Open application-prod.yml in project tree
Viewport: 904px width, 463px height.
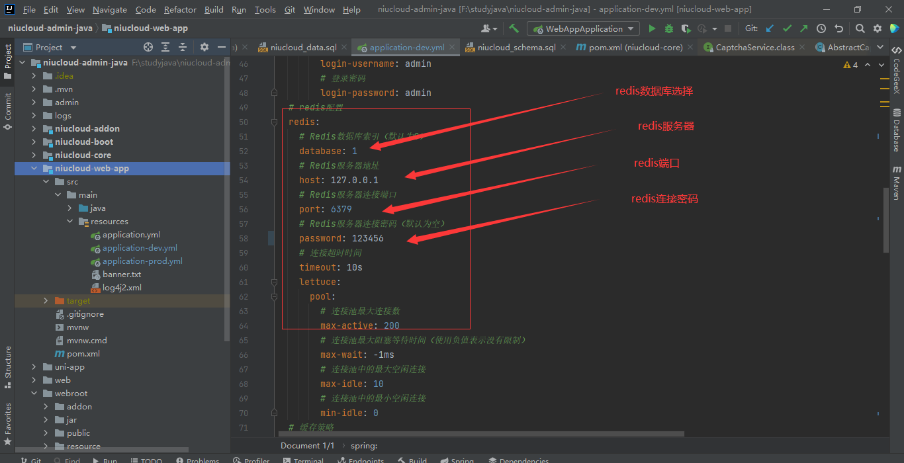pyautogui.click(x=142, y=261)
